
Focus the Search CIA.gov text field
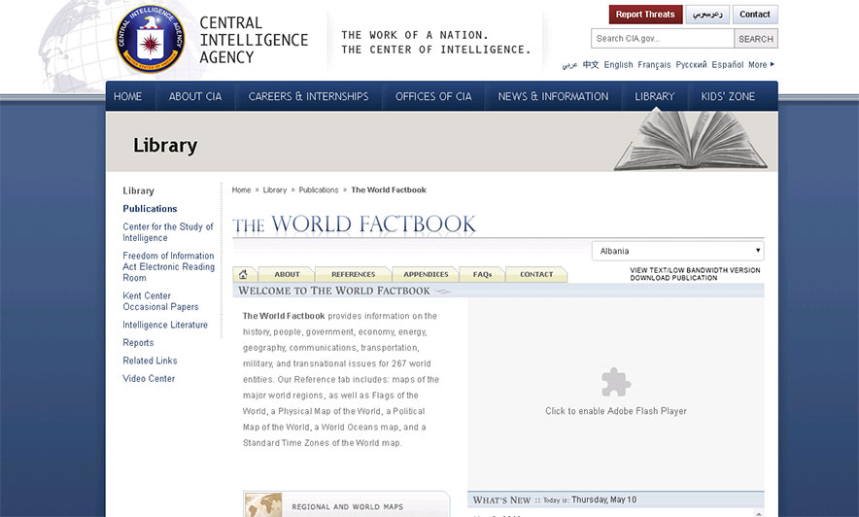pyautogui.click(x=662, y=39)
